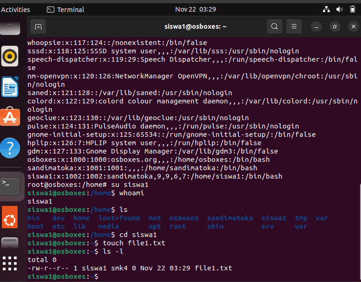Click the terminal prompt on last line
Image resolution: width=361 pixels, height=282 pixels.
pos(63,276)
